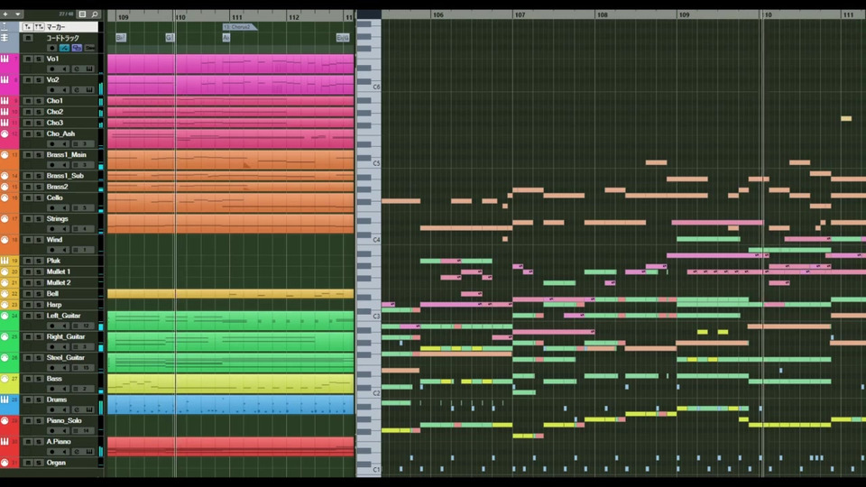Click the Vo2 keyboard instrument icon
The width and height of the screenshot is (866, 487).
(89, 90)
